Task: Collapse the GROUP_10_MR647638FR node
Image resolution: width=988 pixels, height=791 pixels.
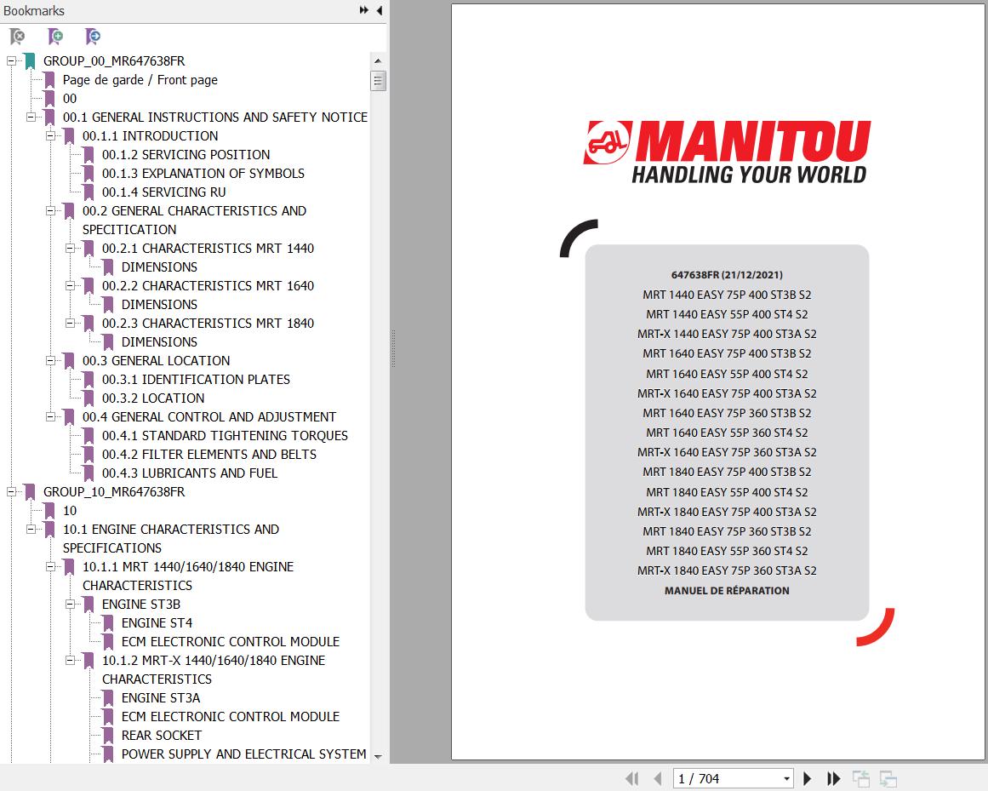Action: [x=11, y=491]
